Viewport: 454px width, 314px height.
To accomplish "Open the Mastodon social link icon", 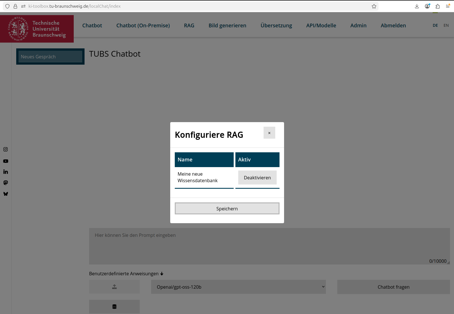I will (6, 183).
